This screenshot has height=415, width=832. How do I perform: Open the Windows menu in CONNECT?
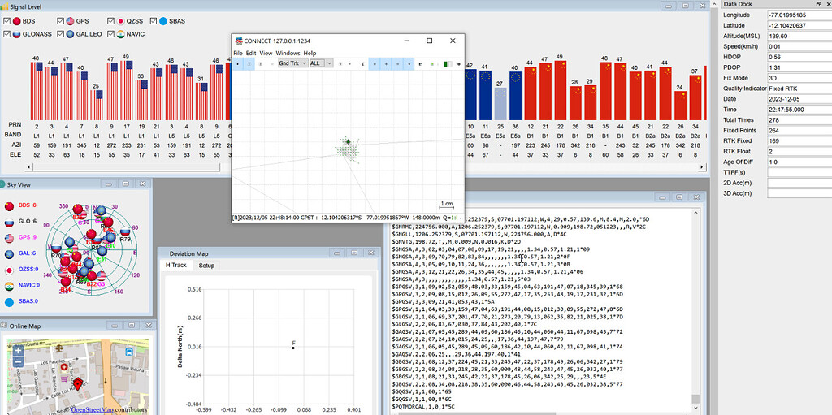tap(288, 53)
